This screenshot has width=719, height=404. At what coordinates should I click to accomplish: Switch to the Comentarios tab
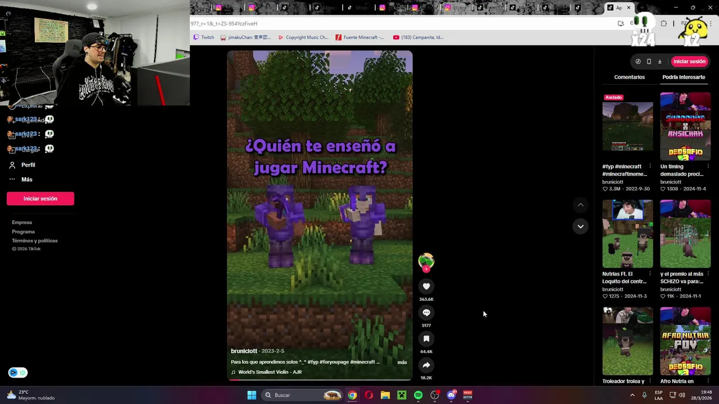pyautogui.click(x=629, y=77)
